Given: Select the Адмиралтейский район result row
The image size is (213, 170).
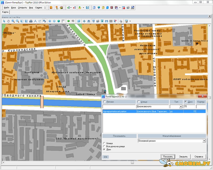Looking at the screenshot, I should tap(154, 111).
